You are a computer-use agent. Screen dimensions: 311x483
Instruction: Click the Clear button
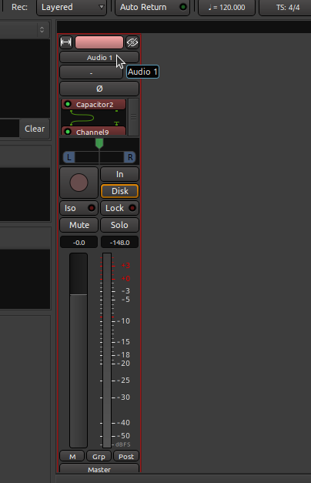pyautogui.click(x=35, y=129)
